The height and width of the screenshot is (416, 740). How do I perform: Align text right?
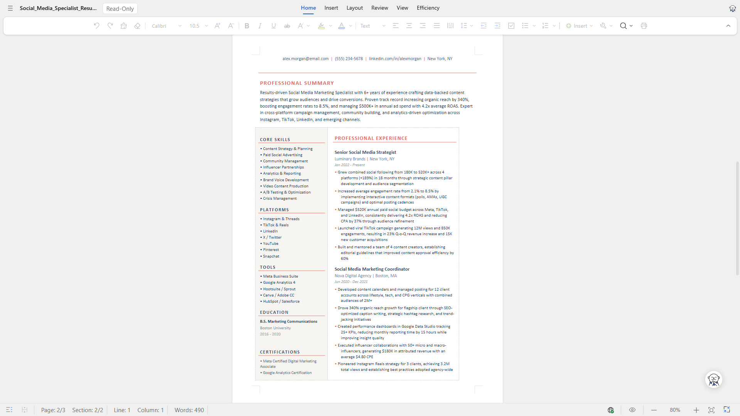[x=423, y=26]
